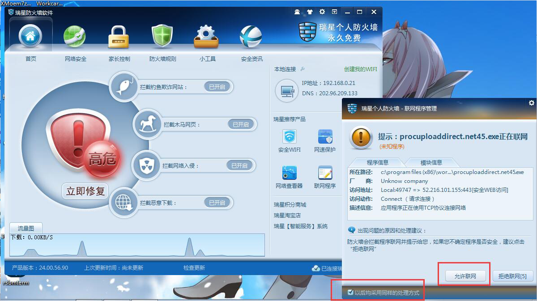Open the title bar dropdown menu arrow
The height and width of the screenshot is (301, 537).
[x=335, y=12]
